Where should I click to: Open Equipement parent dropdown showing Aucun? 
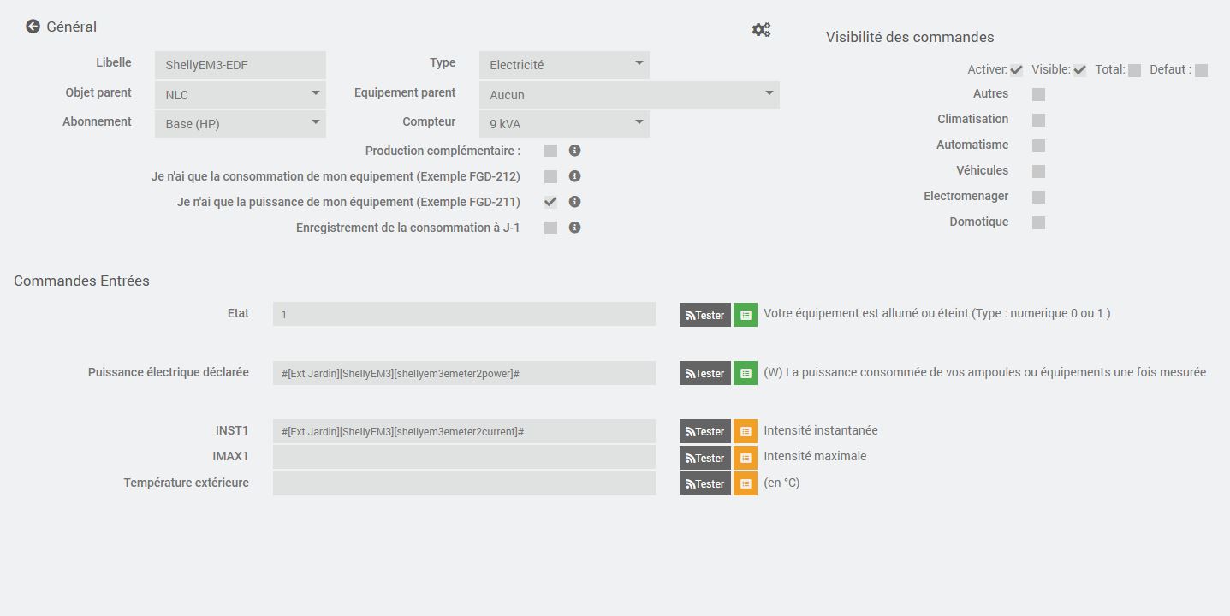(629, 94)
